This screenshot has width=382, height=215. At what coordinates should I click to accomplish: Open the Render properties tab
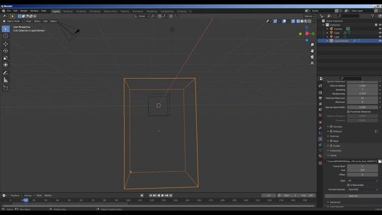click(321, 93)
